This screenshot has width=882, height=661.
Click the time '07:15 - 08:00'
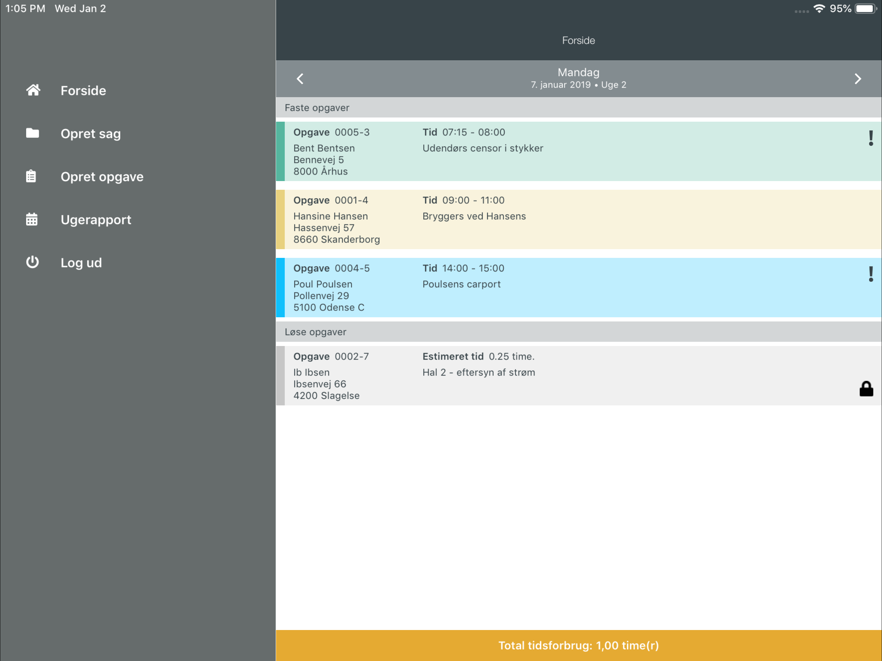[474, 132]
